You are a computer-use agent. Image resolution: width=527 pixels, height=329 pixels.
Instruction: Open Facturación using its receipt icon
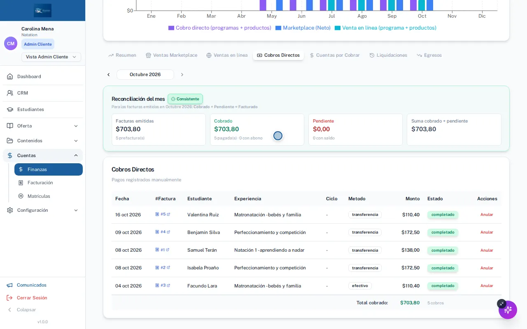(x=21, y=183)
